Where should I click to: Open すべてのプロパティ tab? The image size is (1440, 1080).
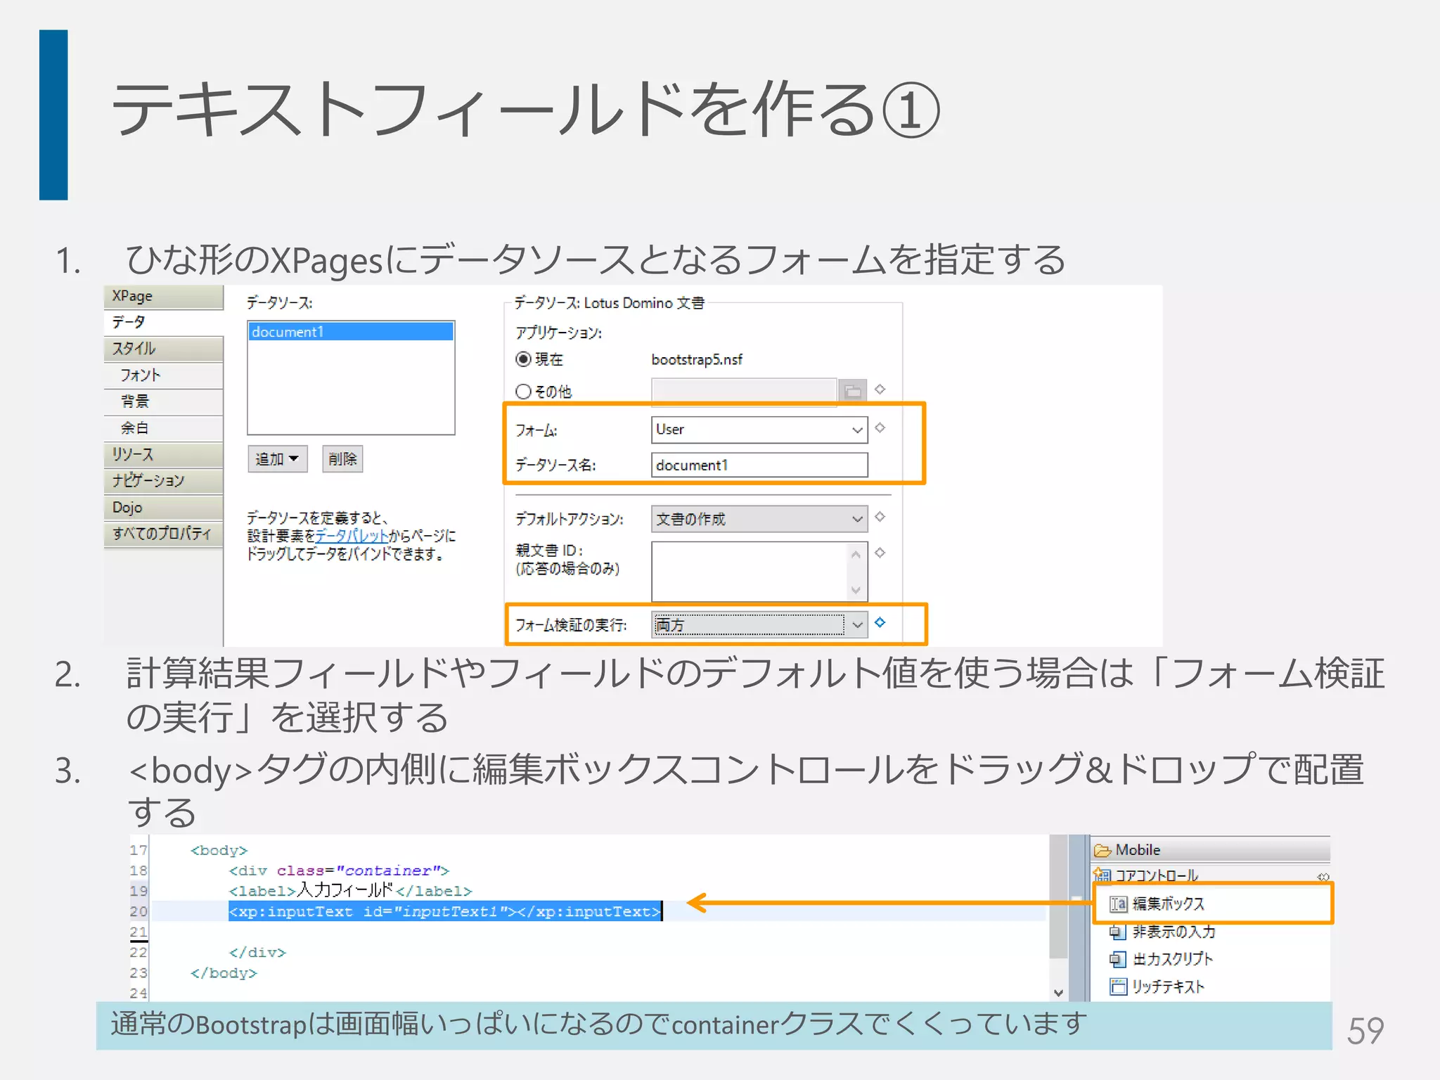163,534
